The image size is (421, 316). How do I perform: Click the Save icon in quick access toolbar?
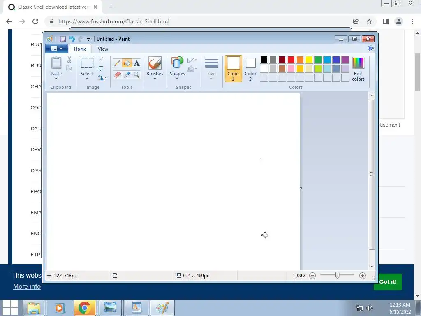click(x=63, y=39)
